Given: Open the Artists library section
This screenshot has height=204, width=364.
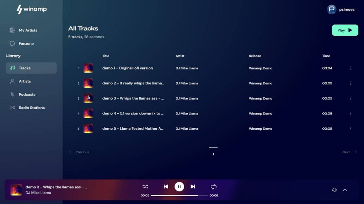Looking at the screenshot, I should click(x=25, y=81).
